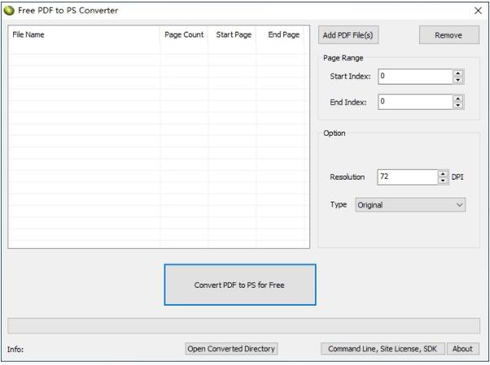
Task: Decrease End Index with down arrow
Action: [x=457, y=106]
